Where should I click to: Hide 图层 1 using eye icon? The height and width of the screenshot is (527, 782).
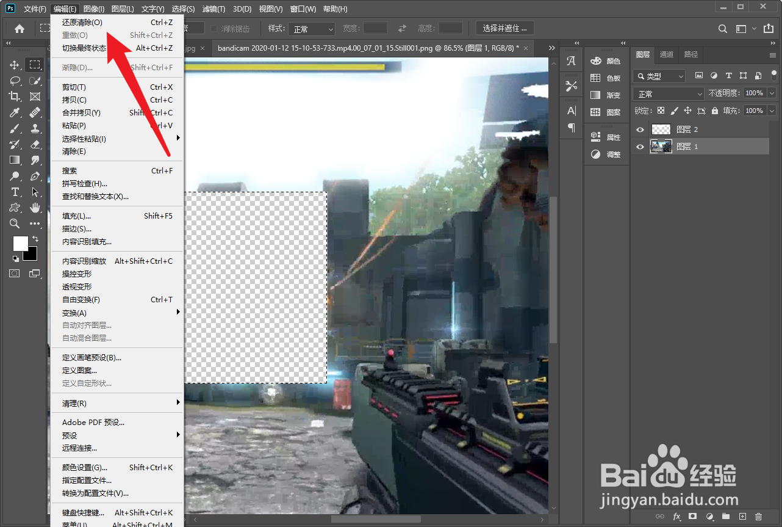[640, 147]
